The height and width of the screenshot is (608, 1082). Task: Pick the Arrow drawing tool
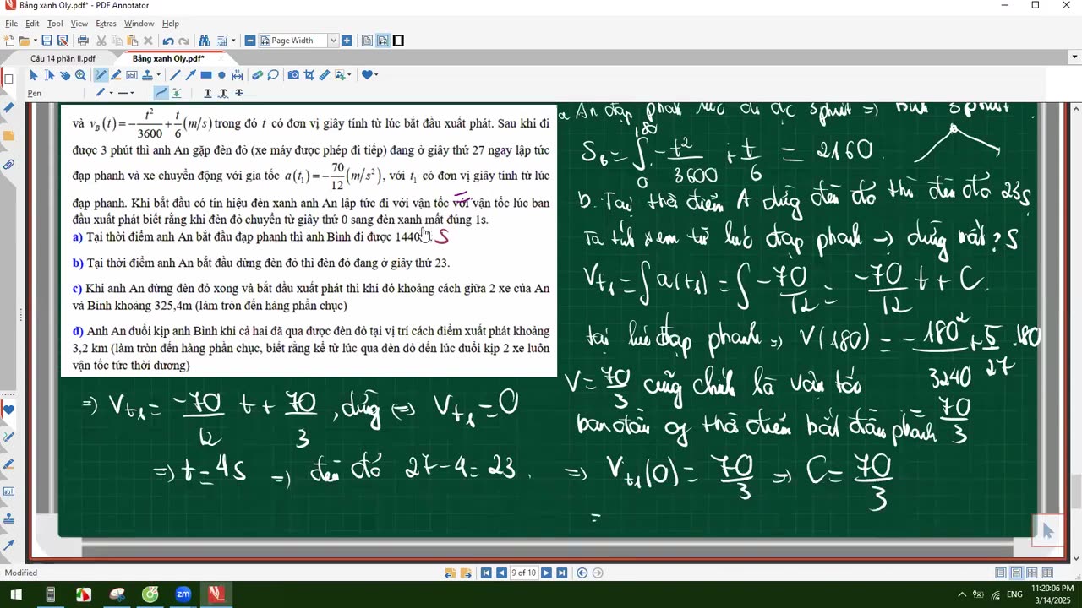tap(190, 75)
